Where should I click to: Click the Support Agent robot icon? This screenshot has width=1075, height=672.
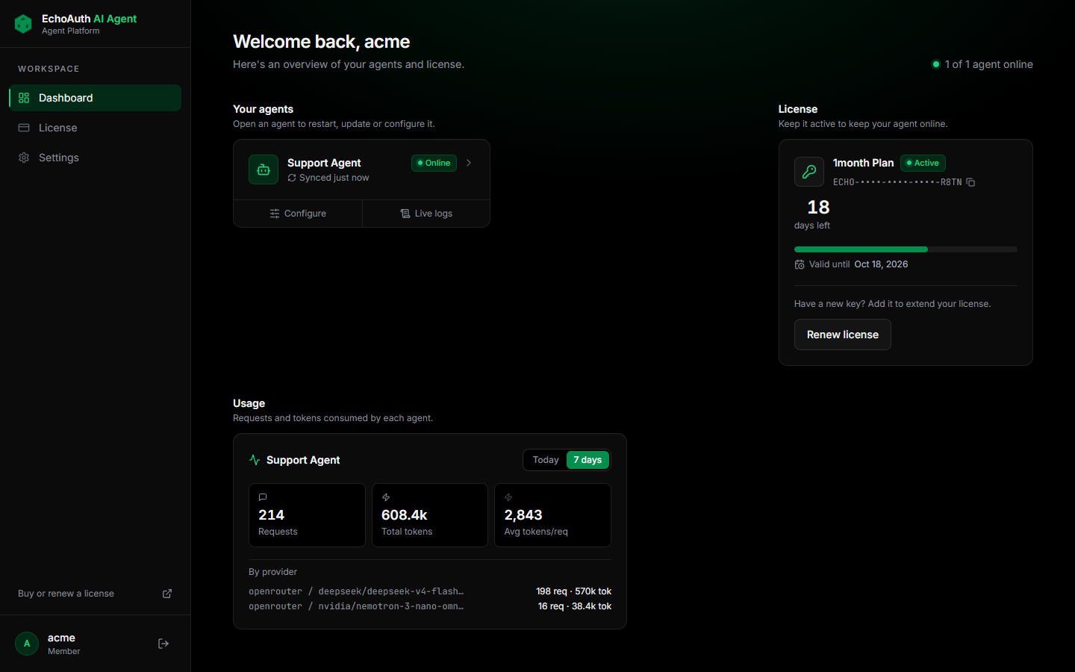[x=264, y=169]
